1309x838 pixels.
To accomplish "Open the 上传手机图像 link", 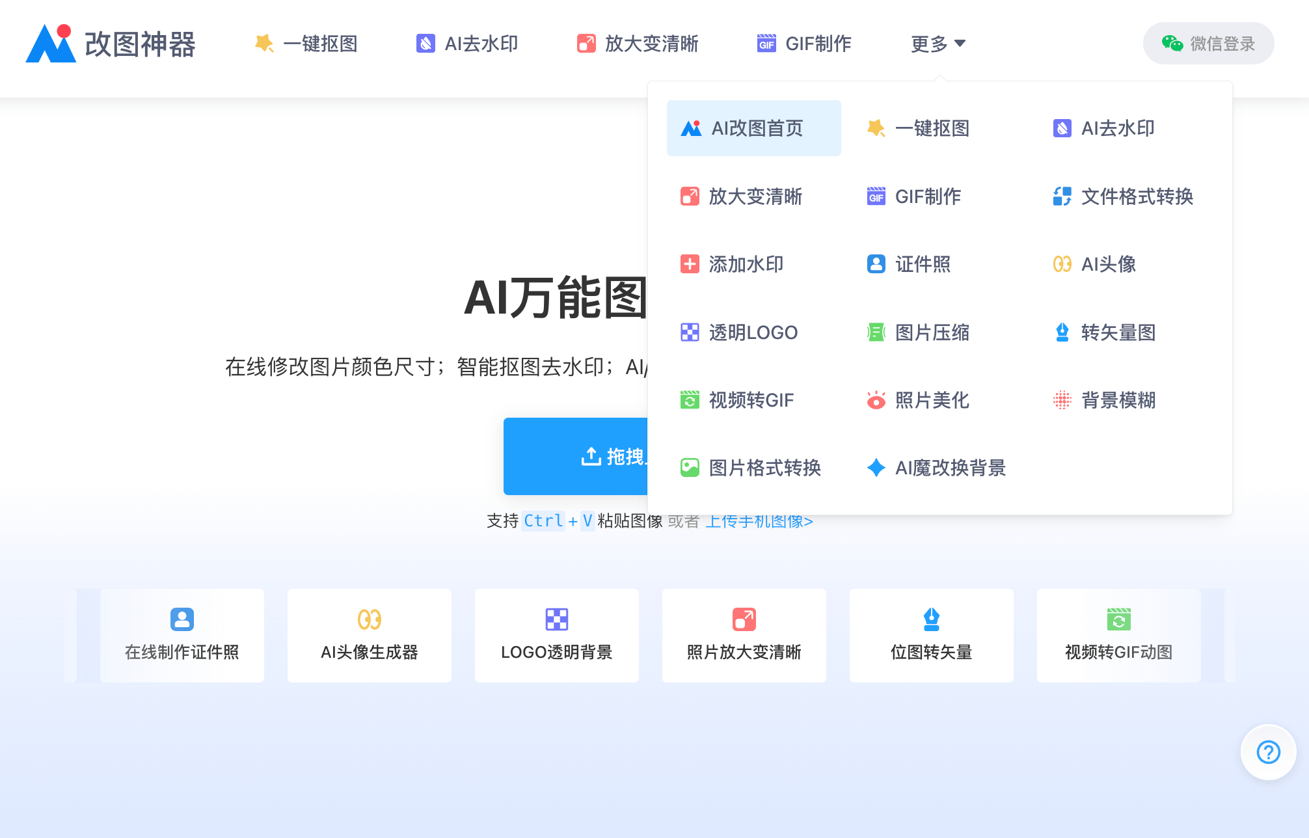I will (x=758, y=520).
